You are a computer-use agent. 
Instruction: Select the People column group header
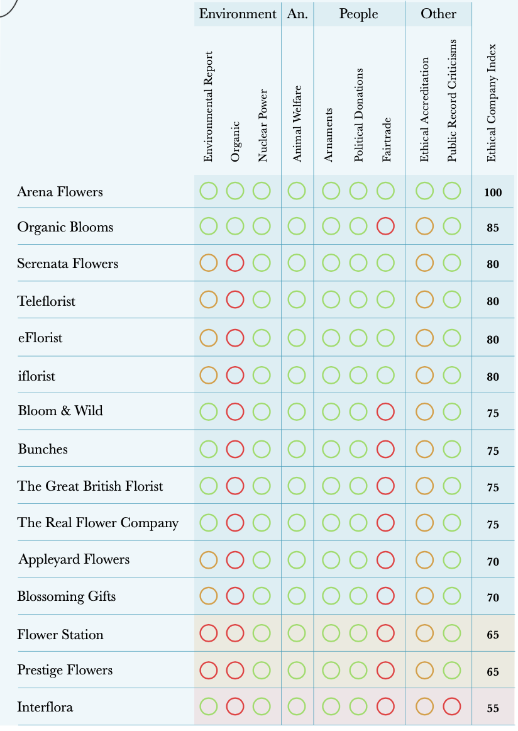coord(359,14)
